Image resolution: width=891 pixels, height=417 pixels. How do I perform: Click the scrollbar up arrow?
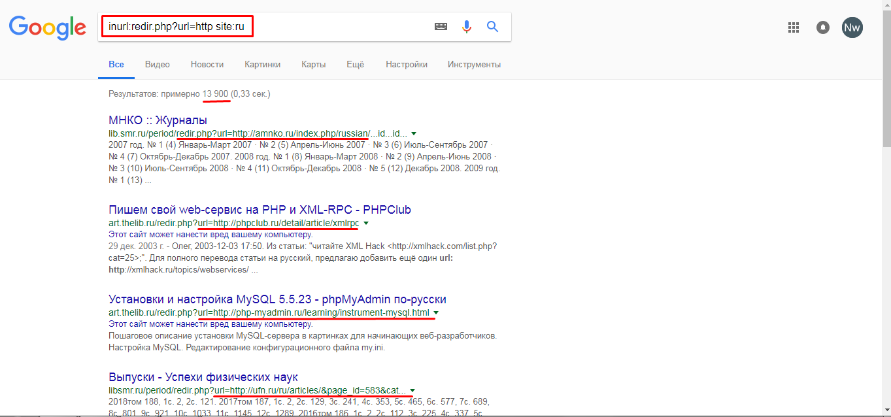886,5
